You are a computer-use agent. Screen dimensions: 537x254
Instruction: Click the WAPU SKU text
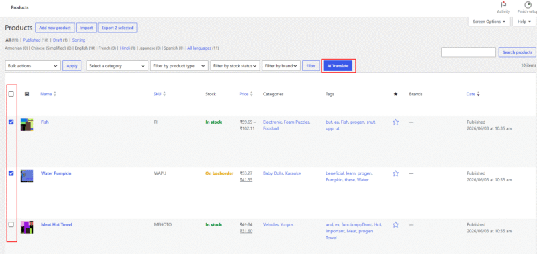coord(160,173)
